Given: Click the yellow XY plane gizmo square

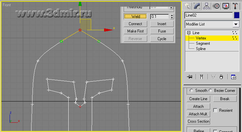Looking at the screenshot, I should (86, 25).
